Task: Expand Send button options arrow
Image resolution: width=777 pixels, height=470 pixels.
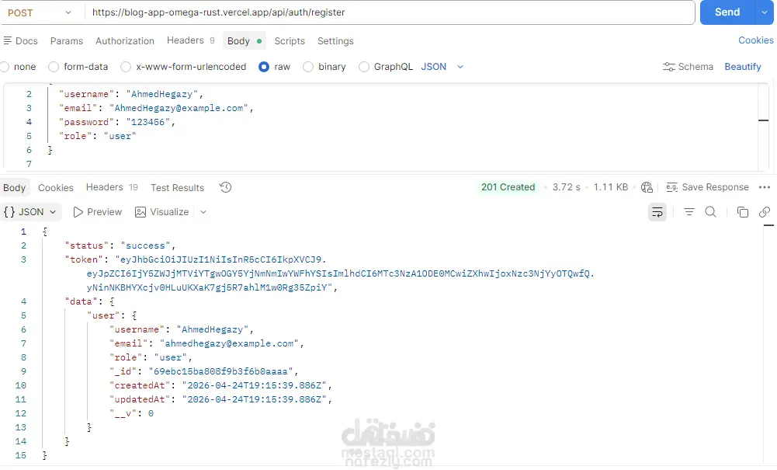Action: click(x=764, y=12)
